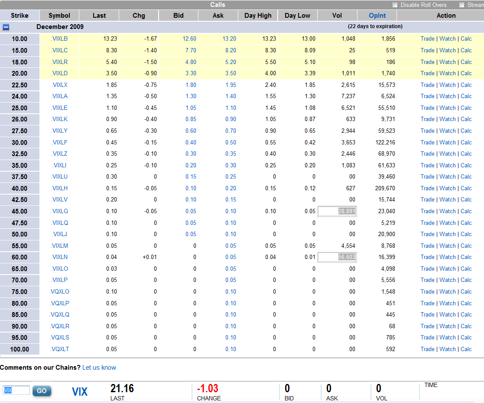Click Trade for the 10.00 strike
484x403 pixels.
(x=427, y=39)
